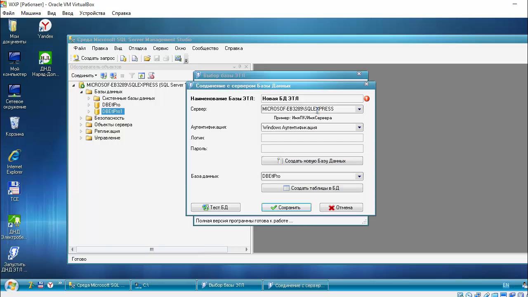Viewport: 528px width, 297px height.
Task: Click the Stop icon in Object Explorer toolbar
Action: [123, 76]
